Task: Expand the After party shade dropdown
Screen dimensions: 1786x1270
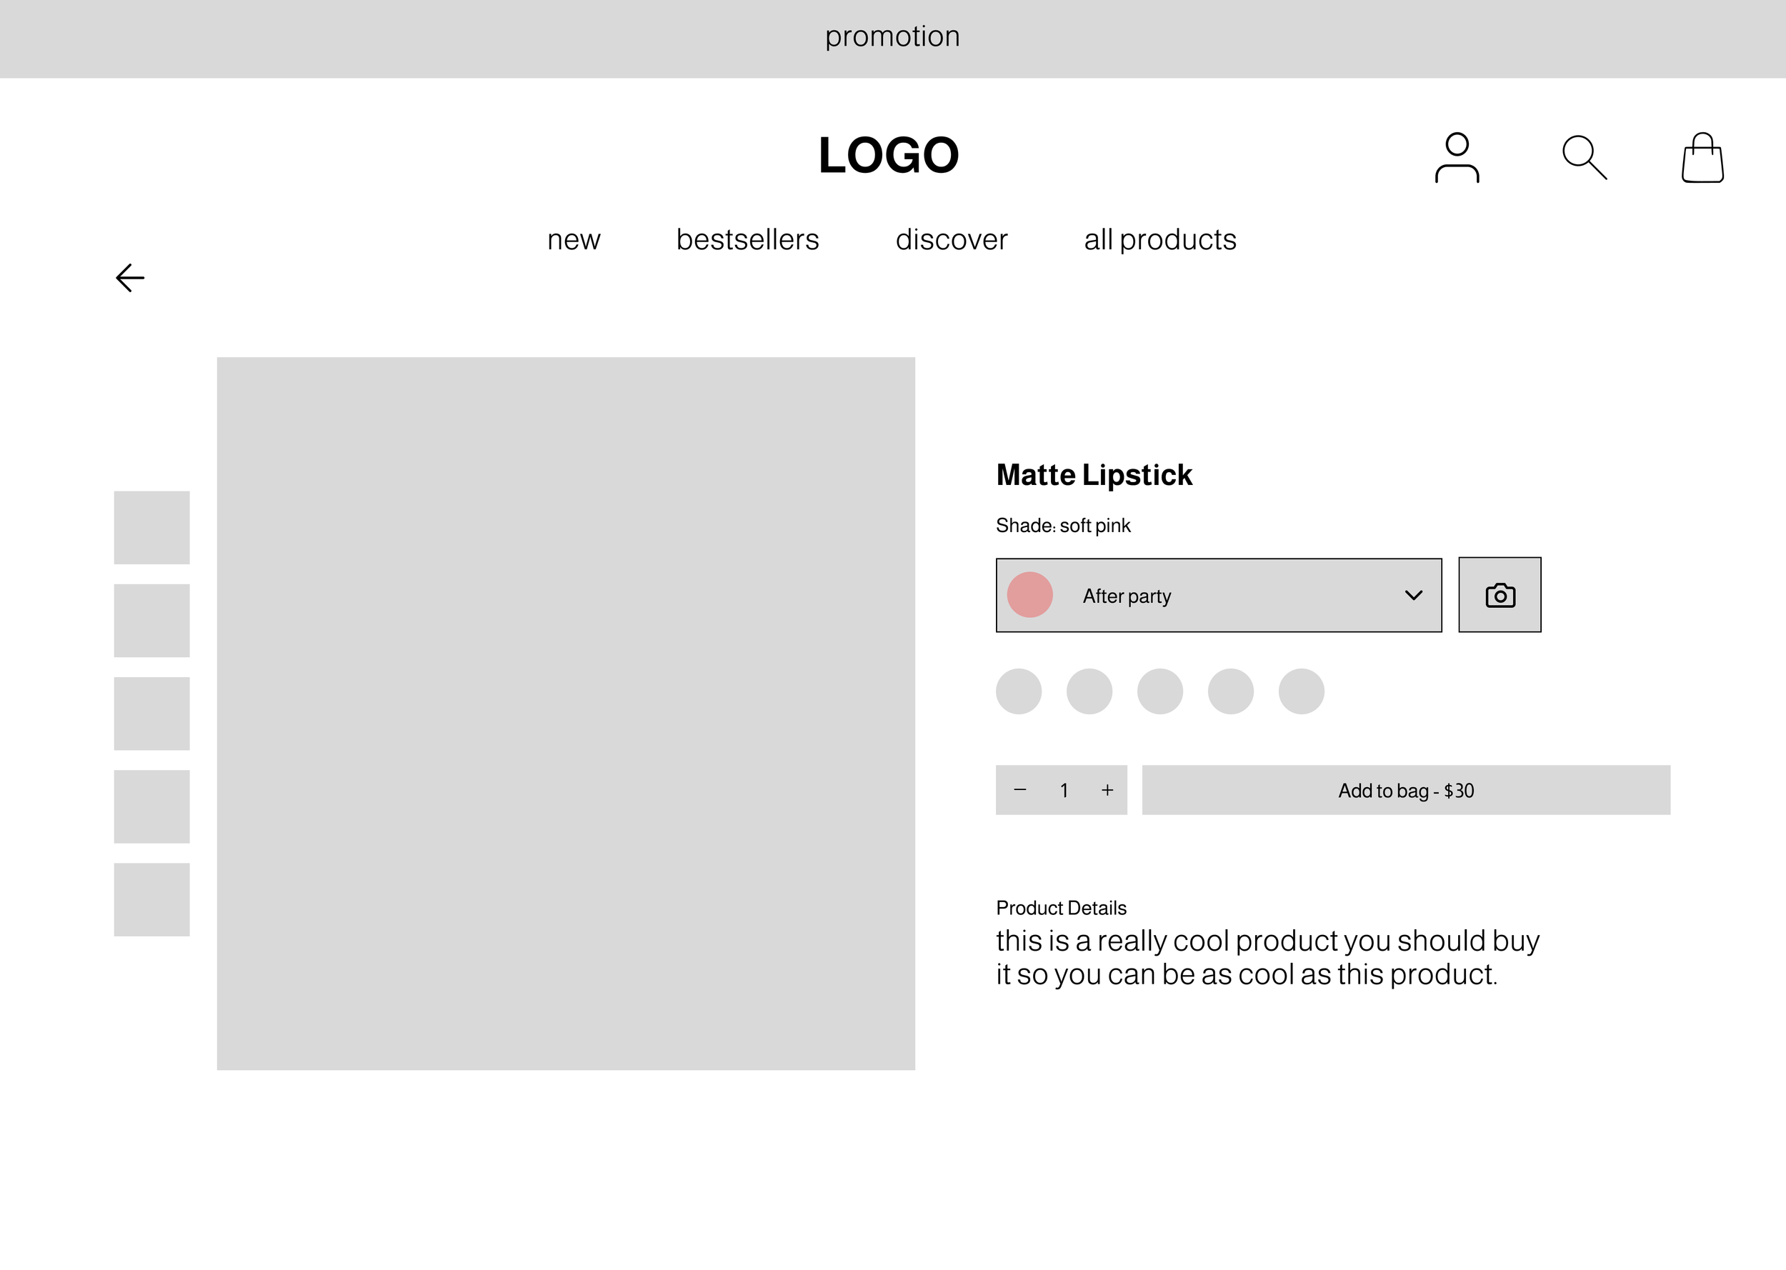Action: coord(1217,595)
